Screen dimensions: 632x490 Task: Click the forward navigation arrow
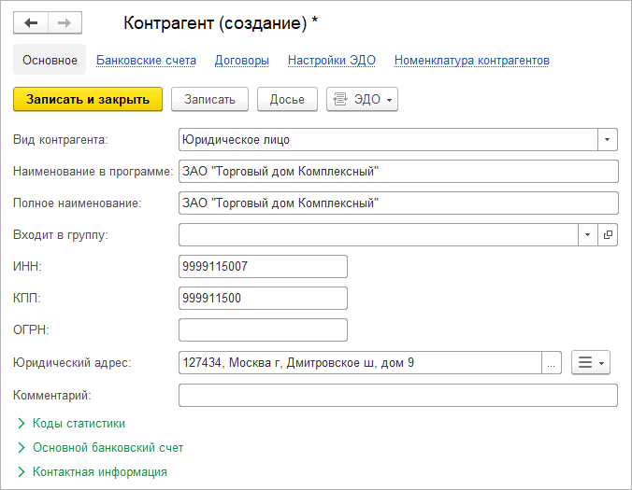65,22
